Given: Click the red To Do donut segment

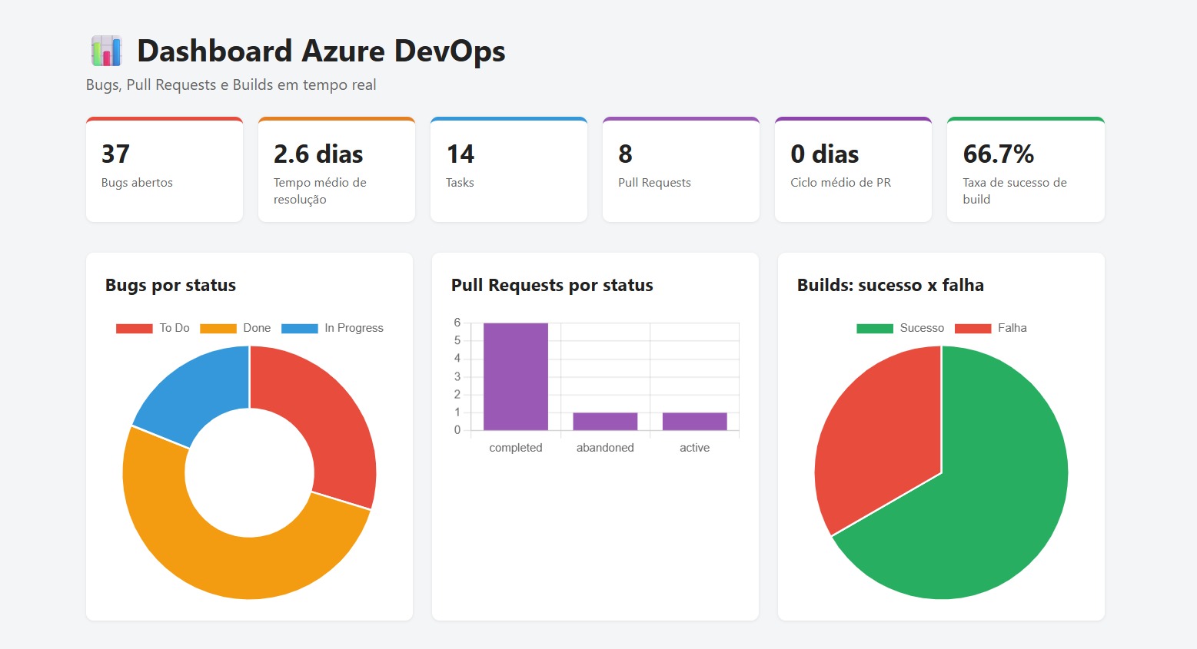Looking at the screenshot, I should [327, 419].
